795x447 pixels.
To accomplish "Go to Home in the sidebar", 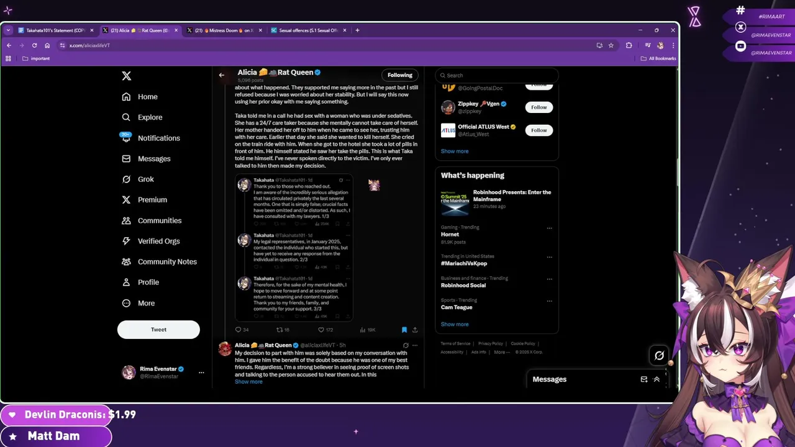I will [x=140, y=97].
